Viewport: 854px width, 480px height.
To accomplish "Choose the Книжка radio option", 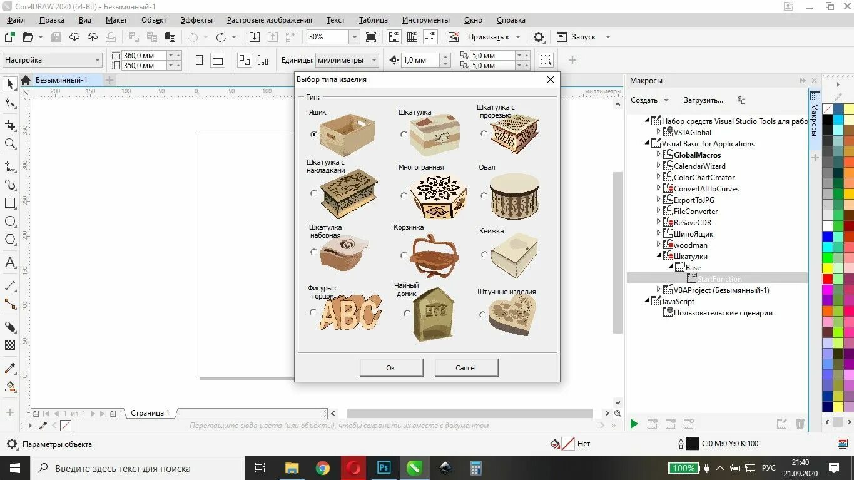I will pos(484,255).
